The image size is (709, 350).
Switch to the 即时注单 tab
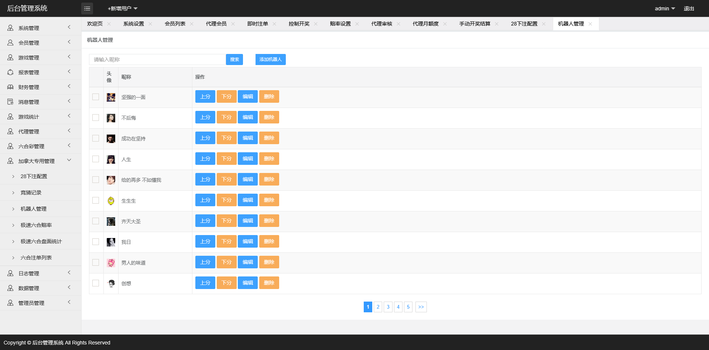(x=258, y=24)
